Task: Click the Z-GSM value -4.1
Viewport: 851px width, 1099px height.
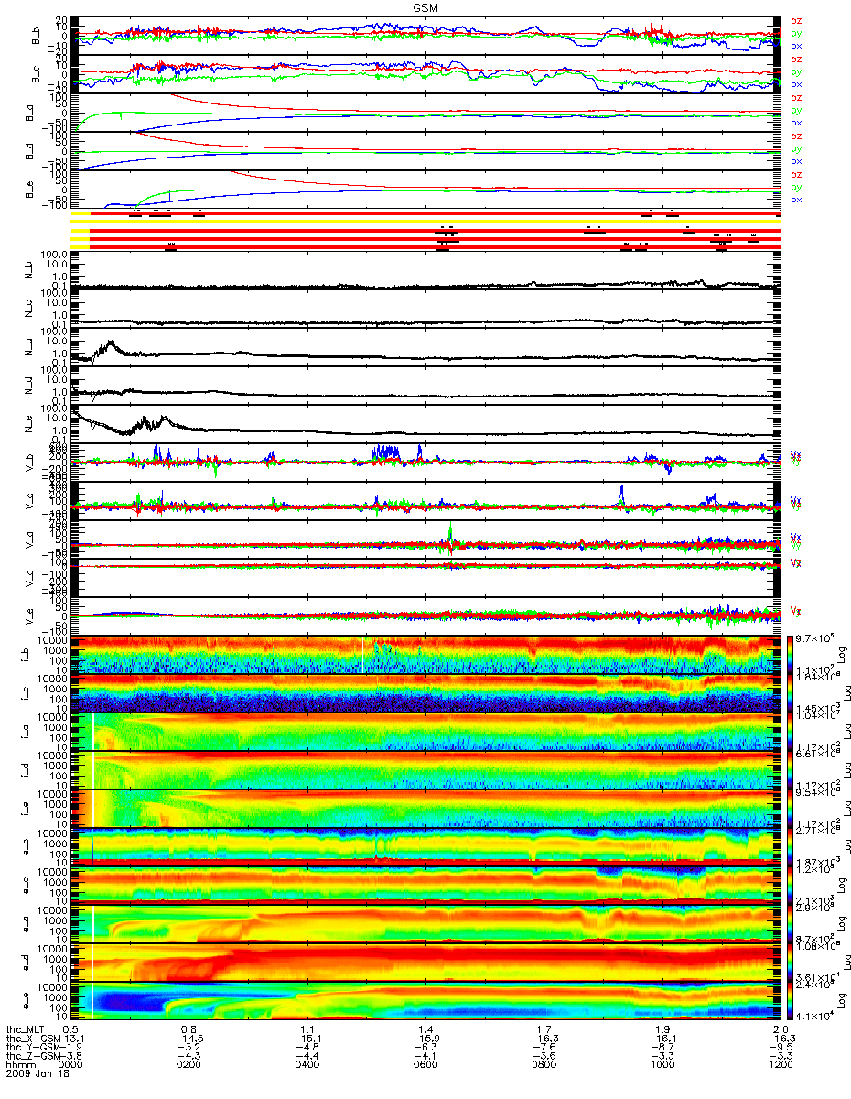Action: point(425,1057)
